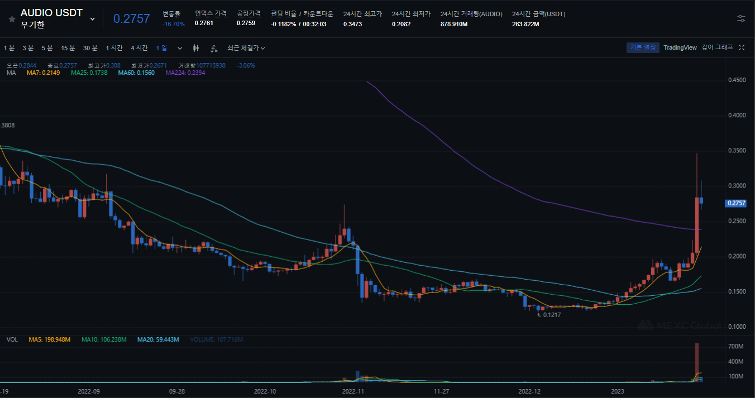
Task: Click the 24시간 최저가 value 0.2082
Action: point(401,24)
